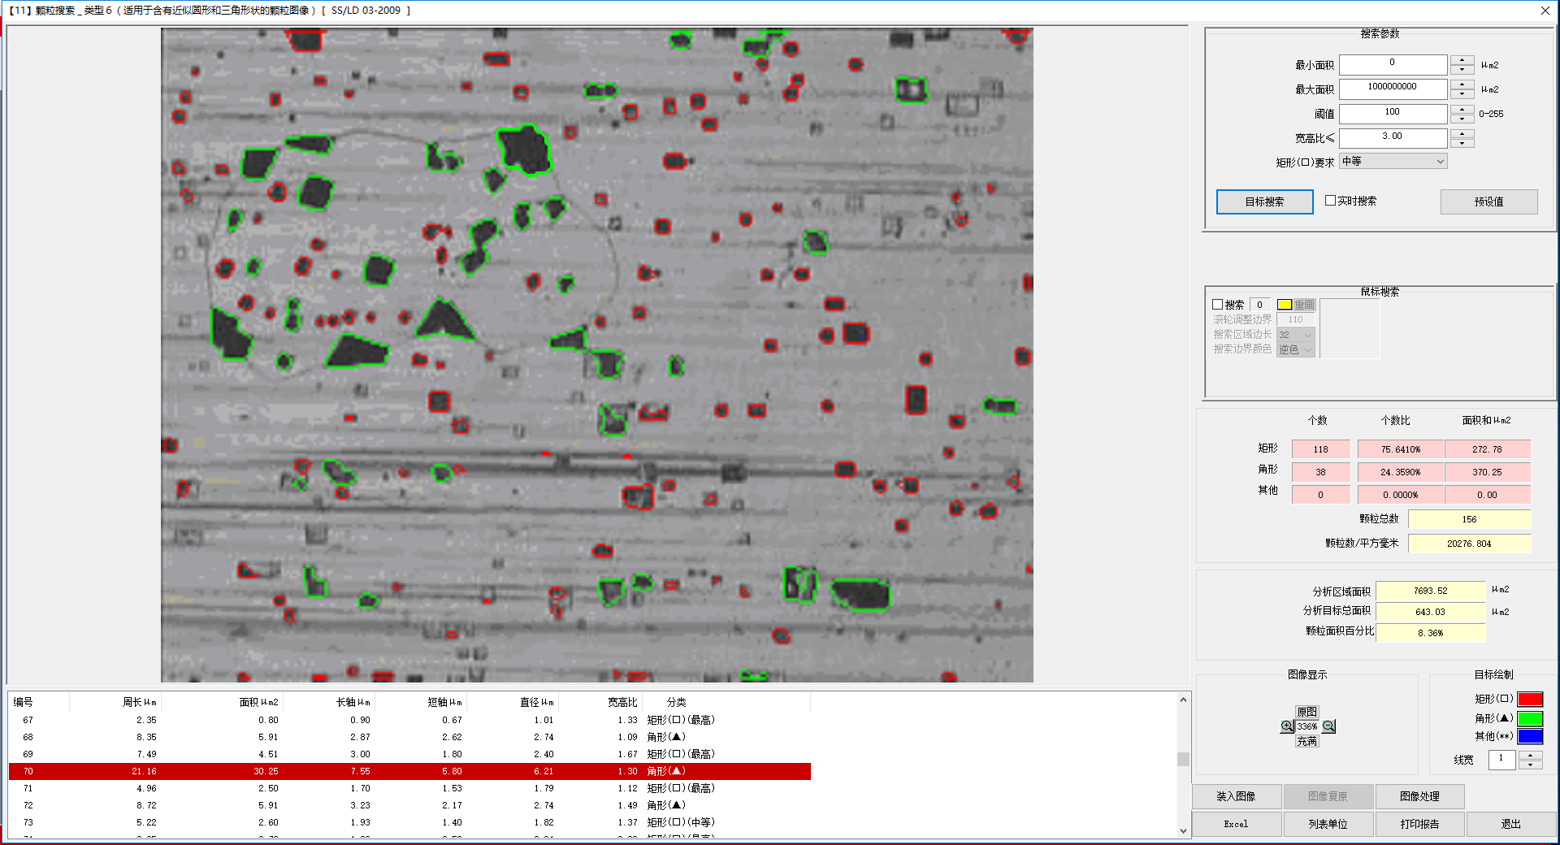The width and height of the screenshot is (1560, 845).
Task: Click the 原图 original size button
Action: point(1306,712)
